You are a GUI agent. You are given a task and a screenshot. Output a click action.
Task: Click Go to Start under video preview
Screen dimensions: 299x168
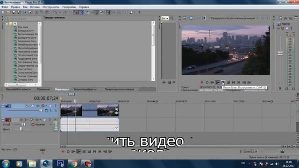click(234, 82)
